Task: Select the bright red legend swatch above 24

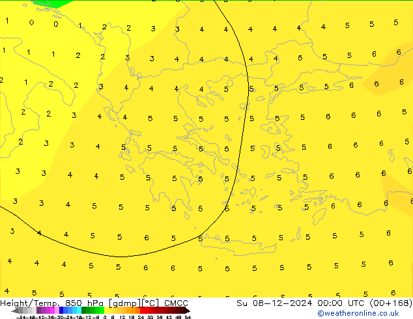Action: [142, 310]
